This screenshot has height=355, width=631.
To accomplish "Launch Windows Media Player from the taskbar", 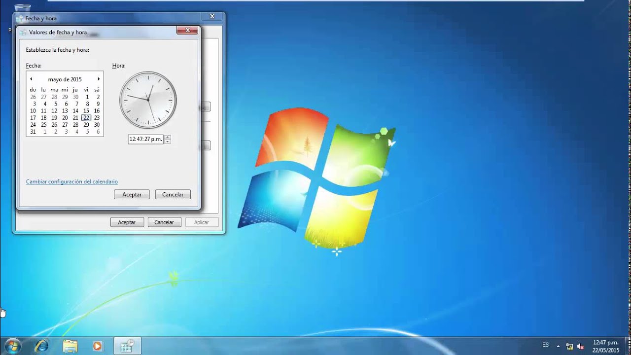I will tap(98, 346).
